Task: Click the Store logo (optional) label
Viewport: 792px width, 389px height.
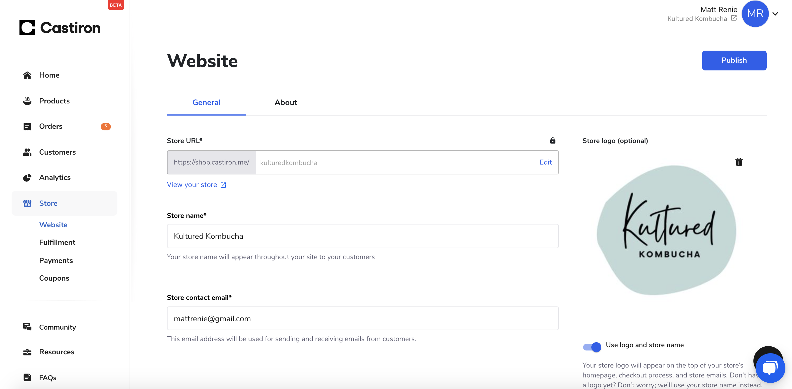Action: click(x=615, y=141)
